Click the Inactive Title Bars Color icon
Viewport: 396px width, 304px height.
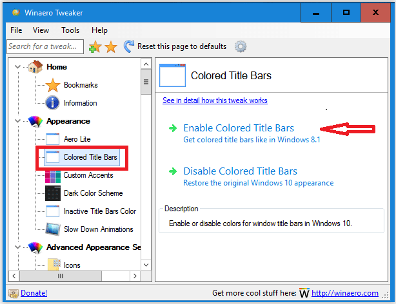coord(52,211)
